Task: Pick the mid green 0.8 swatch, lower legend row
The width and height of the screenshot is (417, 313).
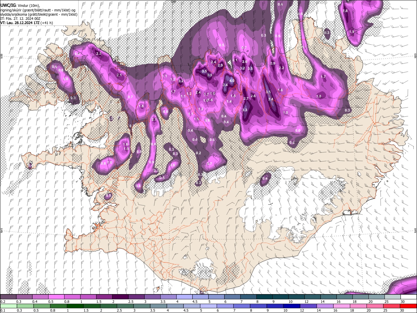Action: pos(58,306)
